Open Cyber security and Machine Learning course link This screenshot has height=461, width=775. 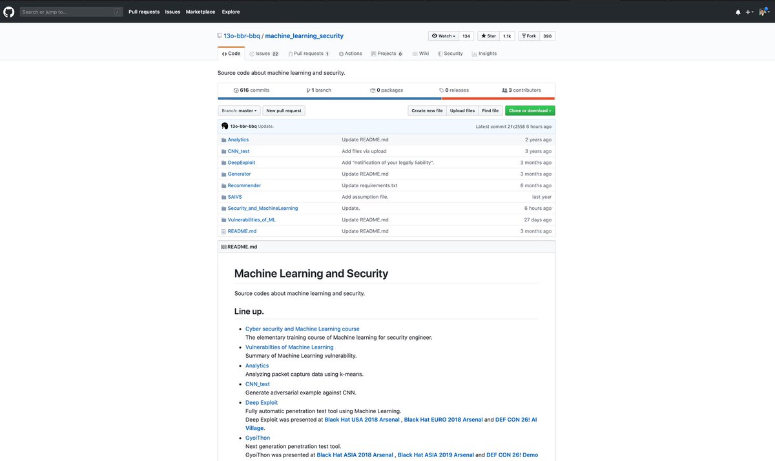[x=302, y=329]
